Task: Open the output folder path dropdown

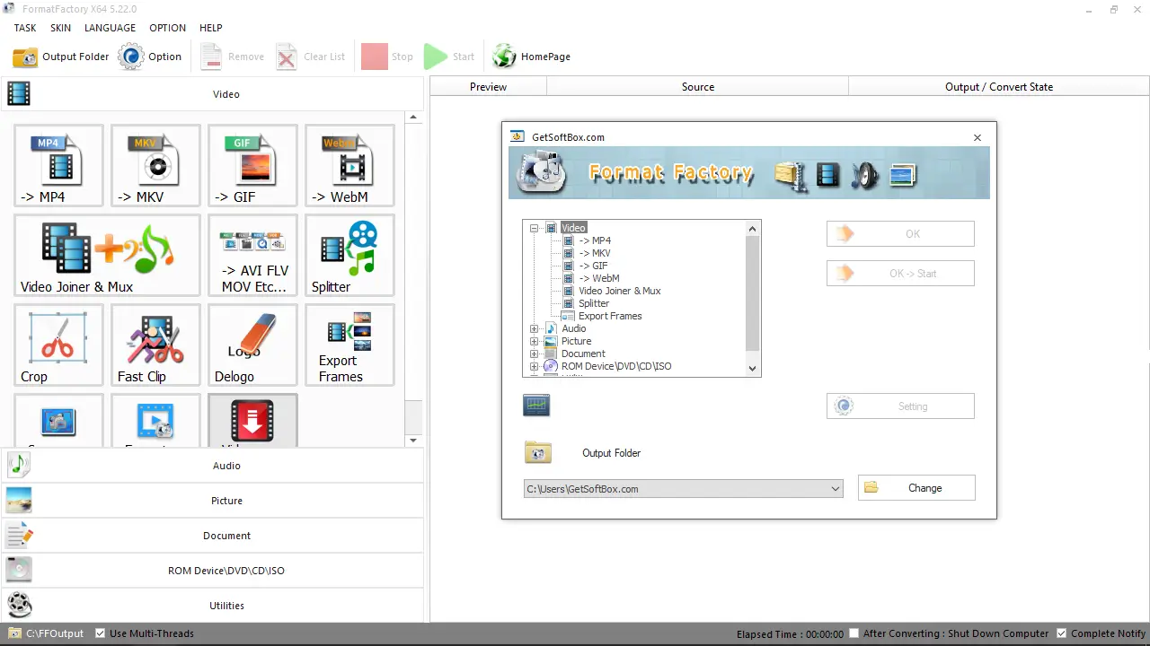Action: coord(835,489)
